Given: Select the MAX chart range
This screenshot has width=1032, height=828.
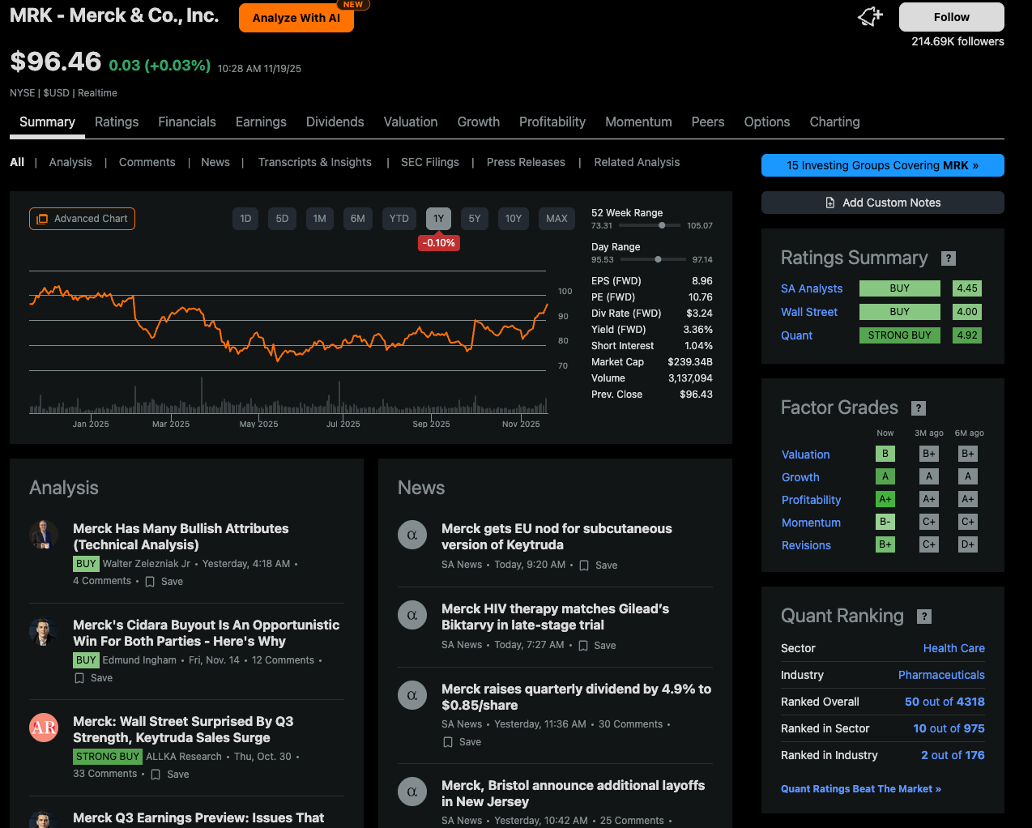Looking at the screenshot, I should click(557, 219).
